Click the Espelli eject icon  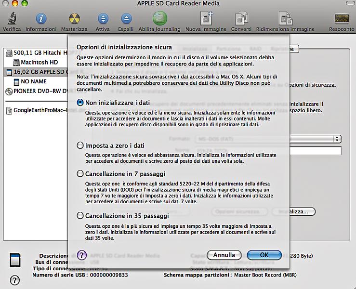click(126, 18)
